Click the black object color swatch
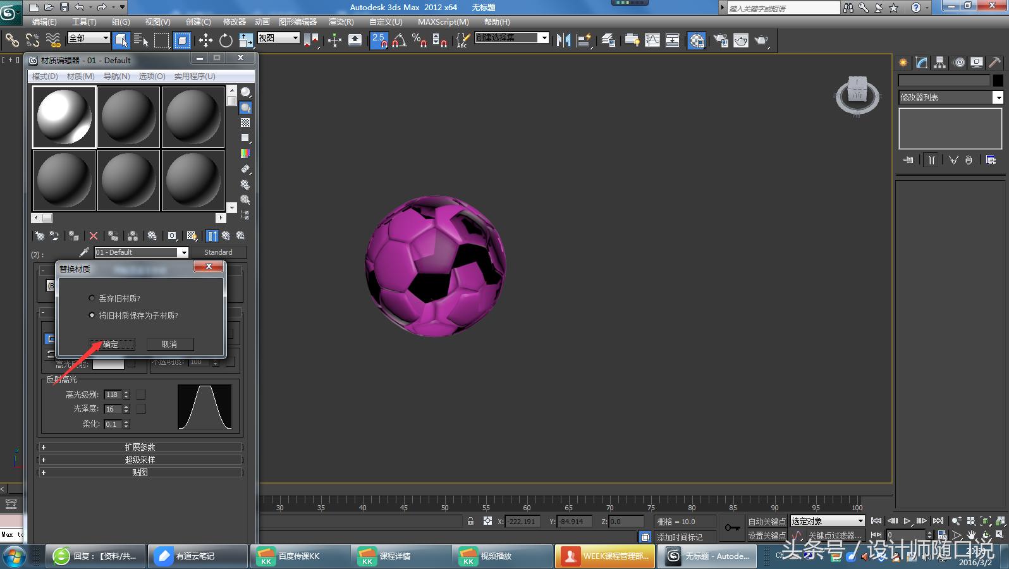1009x569 pixels. click(998, 80)
